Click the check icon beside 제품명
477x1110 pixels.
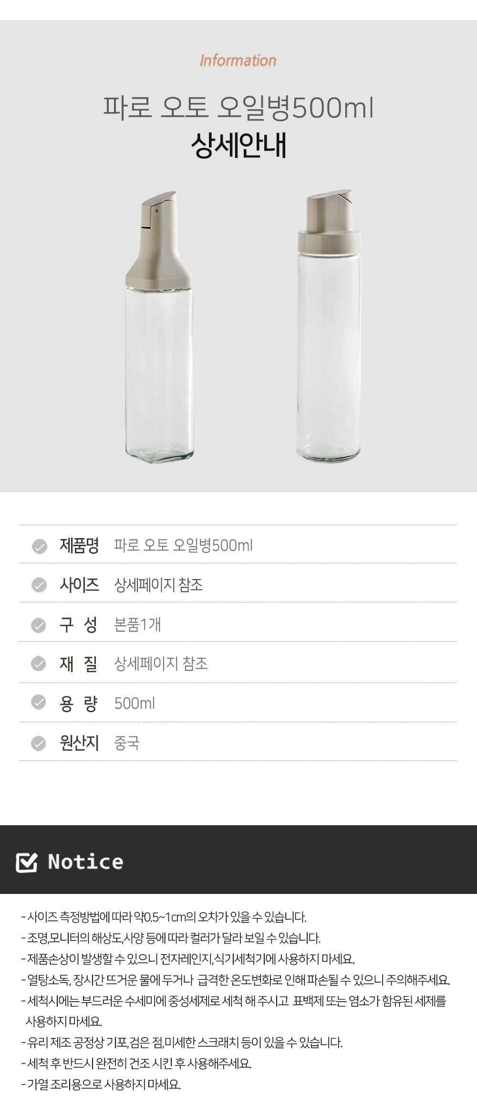[39, 546]
